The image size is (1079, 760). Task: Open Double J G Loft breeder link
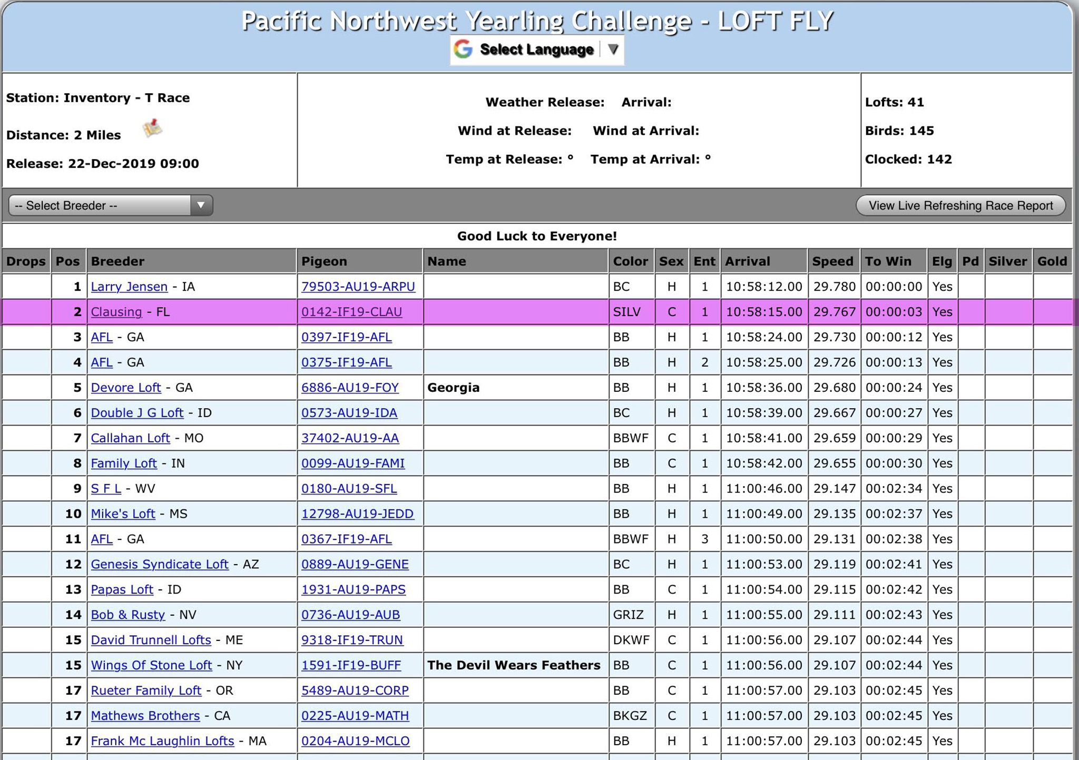click(x=137, y=413)
